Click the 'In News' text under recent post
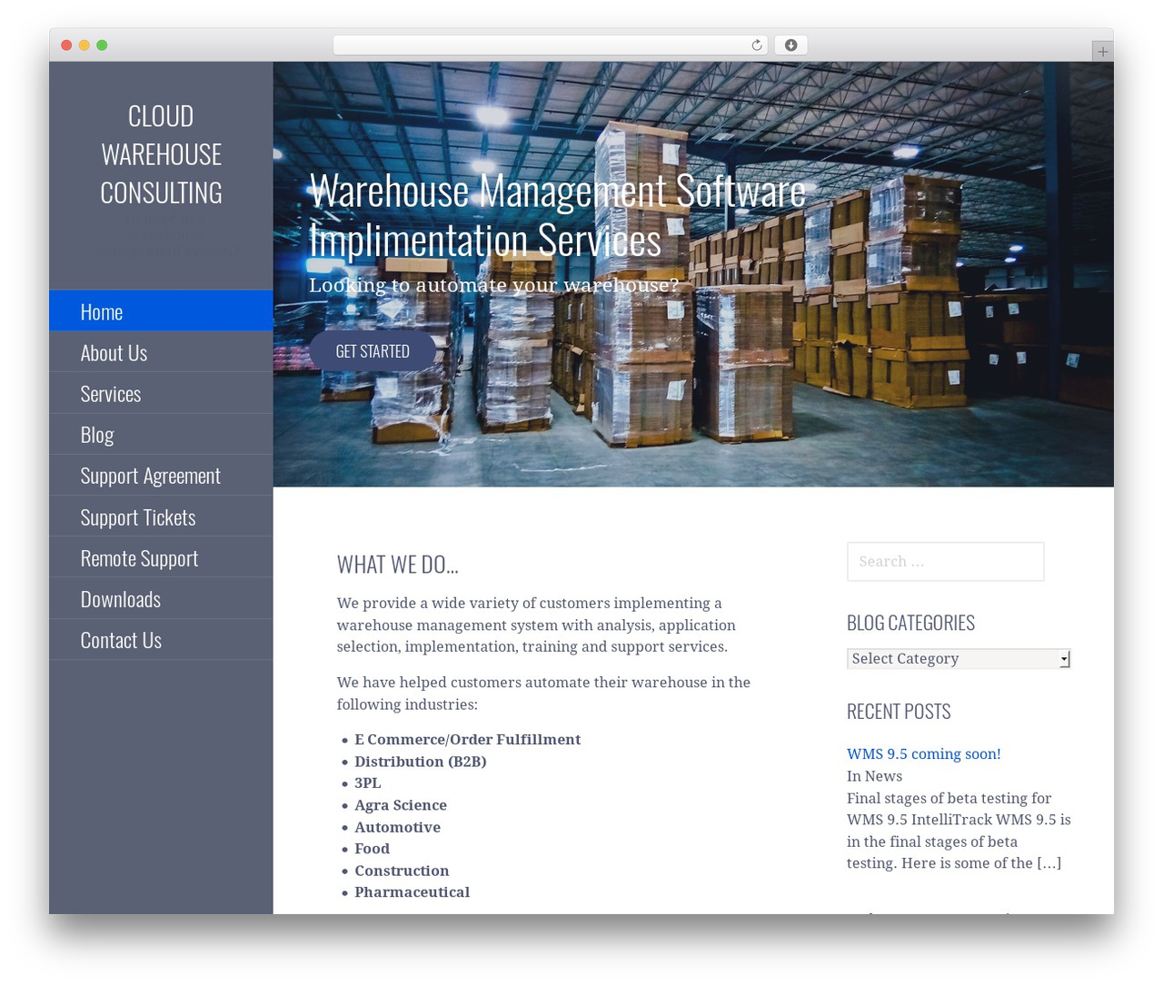Viewport: 1163px width, 984px height. 874,776
